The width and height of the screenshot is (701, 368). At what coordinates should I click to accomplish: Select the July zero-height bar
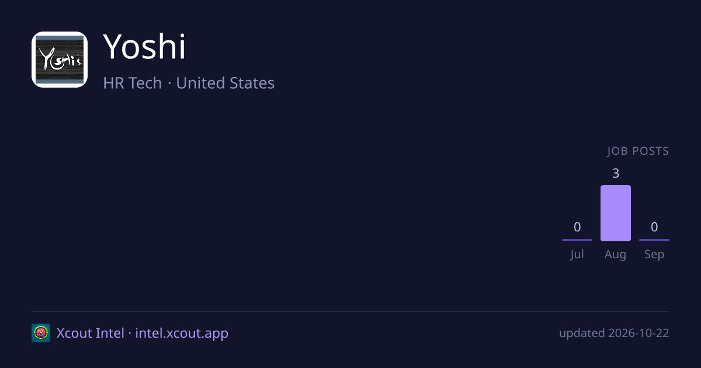coord(577,240)
